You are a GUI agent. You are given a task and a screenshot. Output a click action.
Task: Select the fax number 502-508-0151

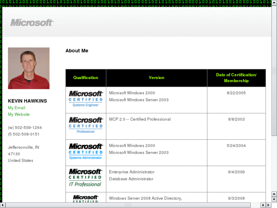[x=26, y=134]
